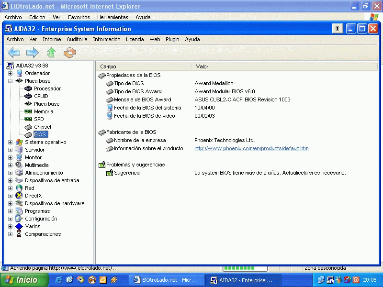Expand the Dispositivos de entrada node

pyautogui.click(x=10, y=180)
